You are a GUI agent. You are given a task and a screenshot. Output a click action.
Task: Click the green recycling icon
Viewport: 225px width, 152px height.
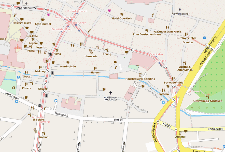[x=13, y=87]
